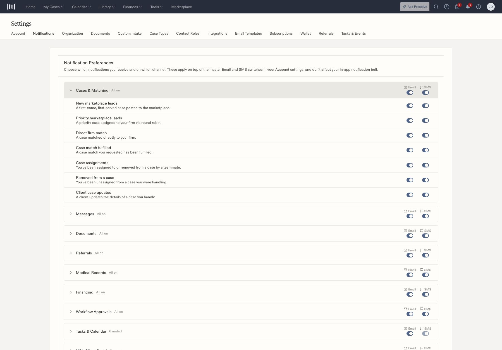The height and width of the screenshot is (350, 502).
Task: Switch to the Tasks & Events tab
Action: coord(353,34)
